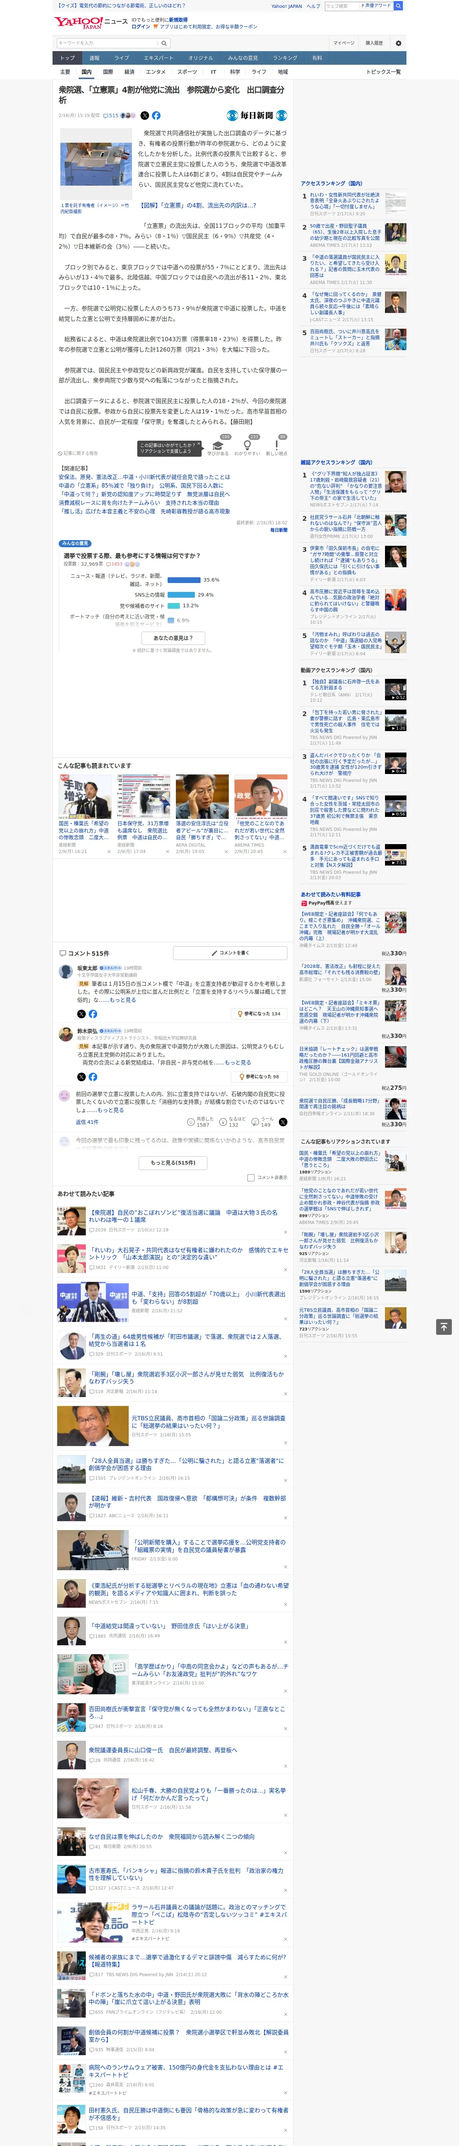459x2146 pixels.
Task: Share 坂東太郎's comment on Facebook
Action: (x=93, y=1014)
